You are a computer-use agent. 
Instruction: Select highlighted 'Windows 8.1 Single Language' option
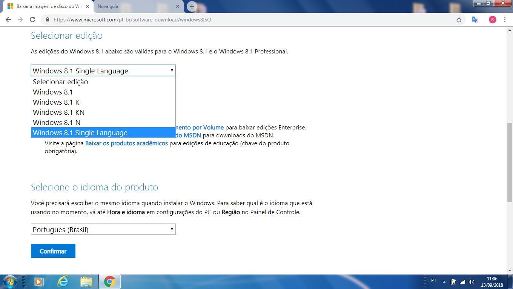point(103,132)
